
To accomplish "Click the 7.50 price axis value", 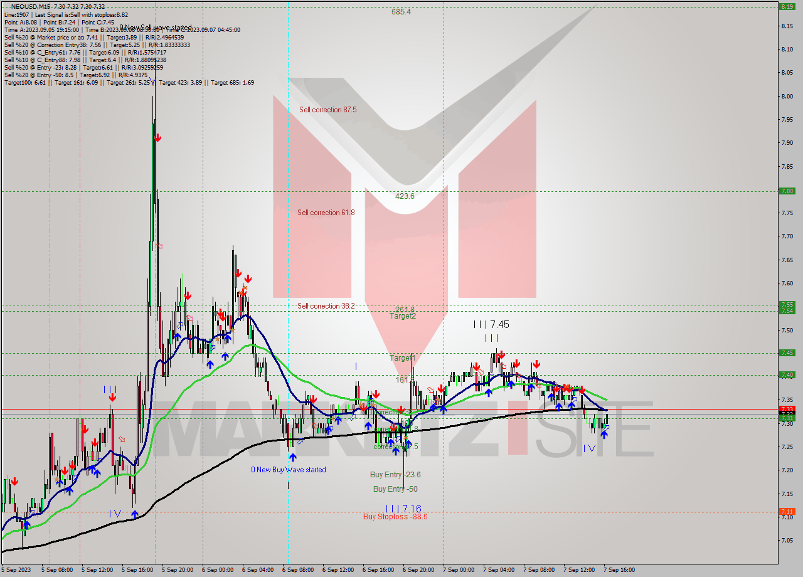I will coord(788,330).
